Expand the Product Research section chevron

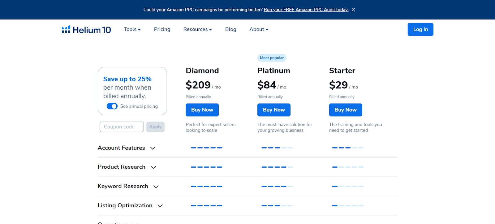pos(153,167)
